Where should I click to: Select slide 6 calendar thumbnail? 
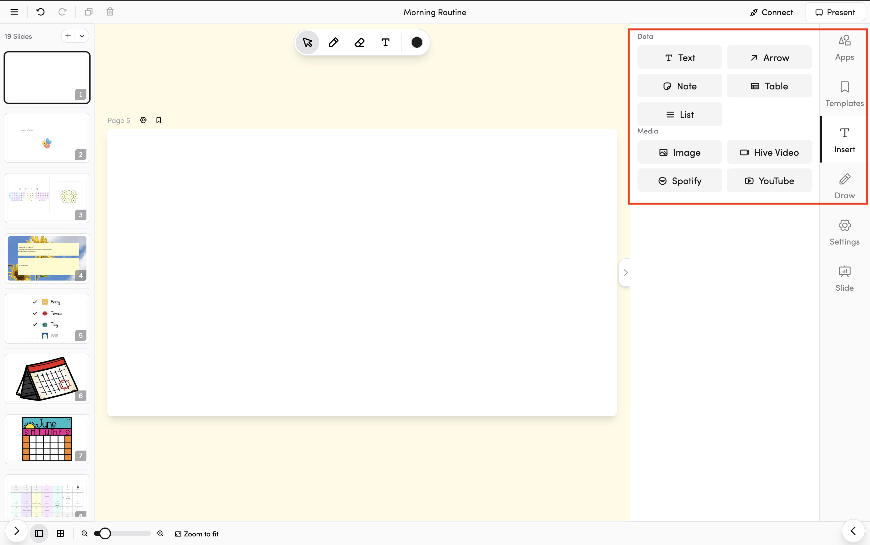click(47, 378)
